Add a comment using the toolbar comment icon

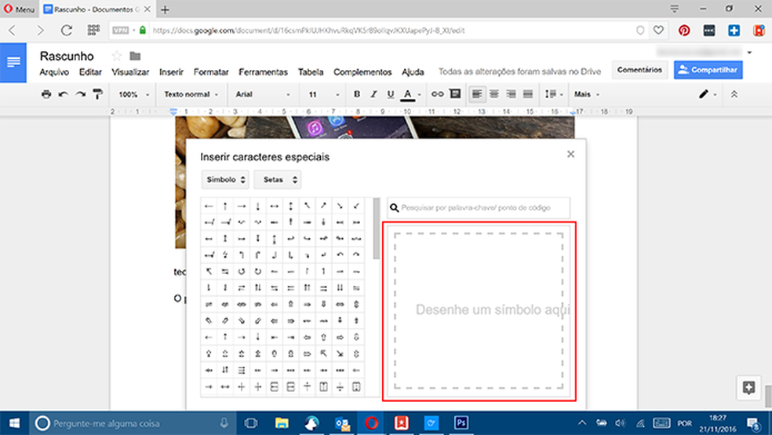tap(455, 94)
